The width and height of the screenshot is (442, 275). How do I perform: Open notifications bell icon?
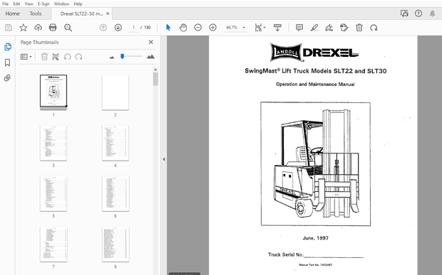(x=432, y=14)
